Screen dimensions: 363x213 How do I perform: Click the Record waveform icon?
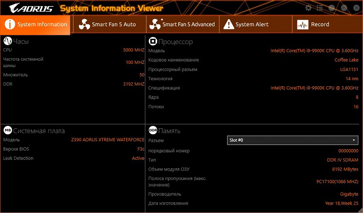tap(302, 25)
